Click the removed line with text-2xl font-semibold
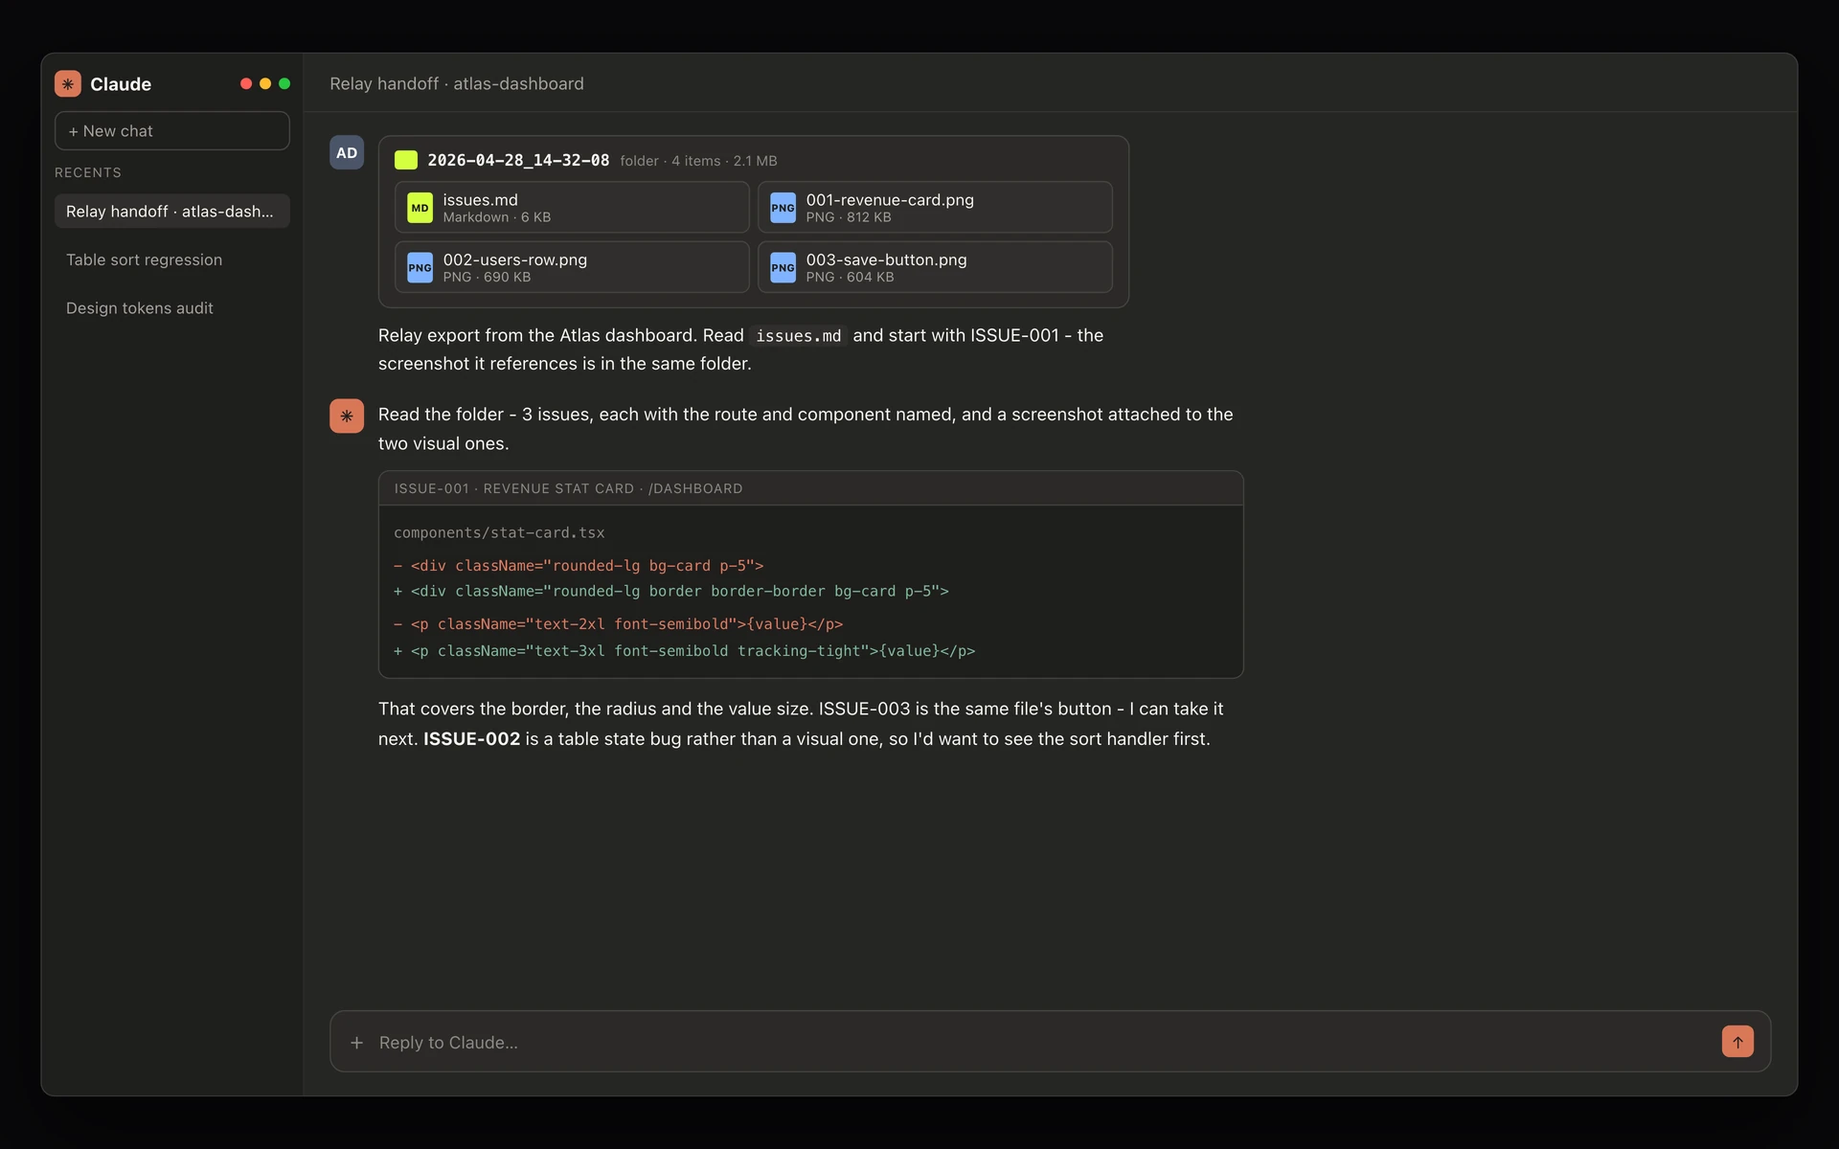This screenshot has height=1149, width=1839. pyautogui.click(x=618, y=624)
